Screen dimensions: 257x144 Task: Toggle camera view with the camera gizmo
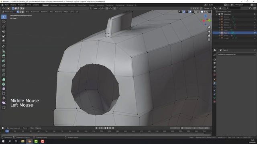pyautogui.click(x=209, y=36)
